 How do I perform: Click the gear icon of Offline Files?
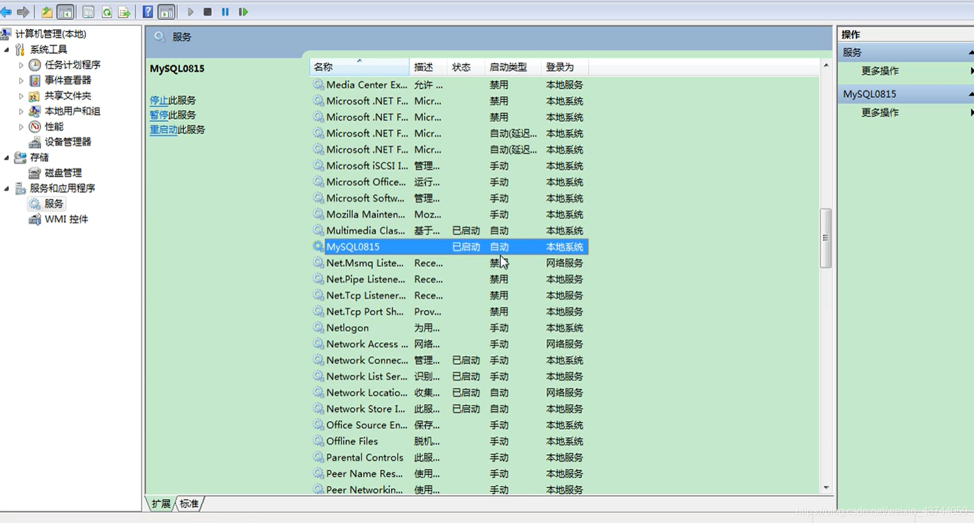coord(319,441)
